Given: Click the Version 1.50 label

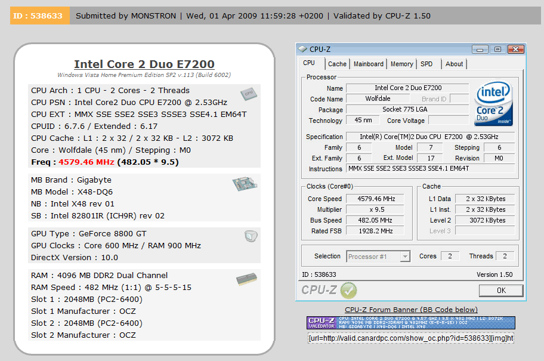Looking at the screenshot, I should 494,274.
